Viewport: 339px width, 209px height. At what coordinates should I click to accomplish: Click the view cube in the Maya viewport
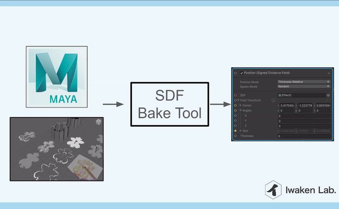tap(99, 122)
